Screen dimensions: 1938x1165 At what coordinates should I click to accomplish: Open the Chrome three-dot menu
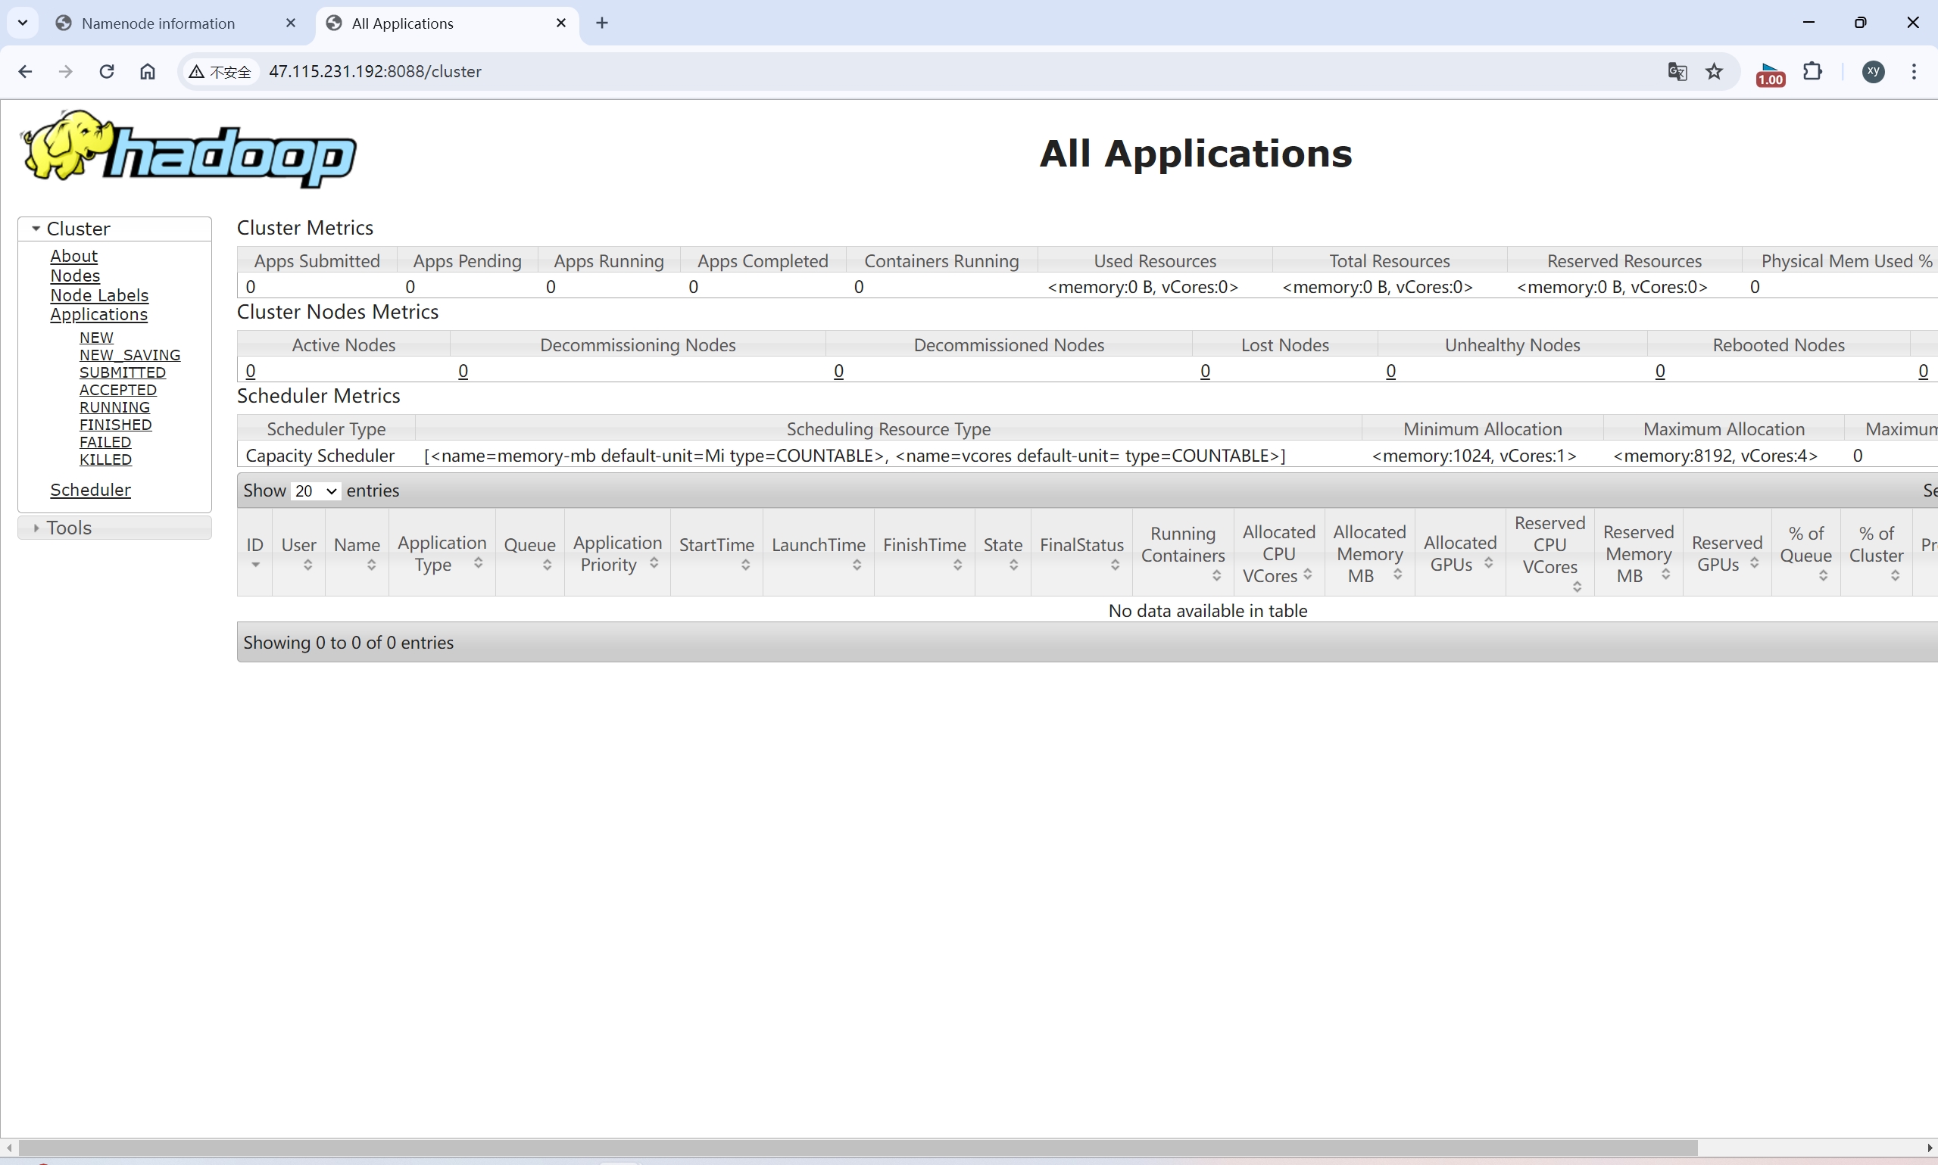pos(1915,71)
